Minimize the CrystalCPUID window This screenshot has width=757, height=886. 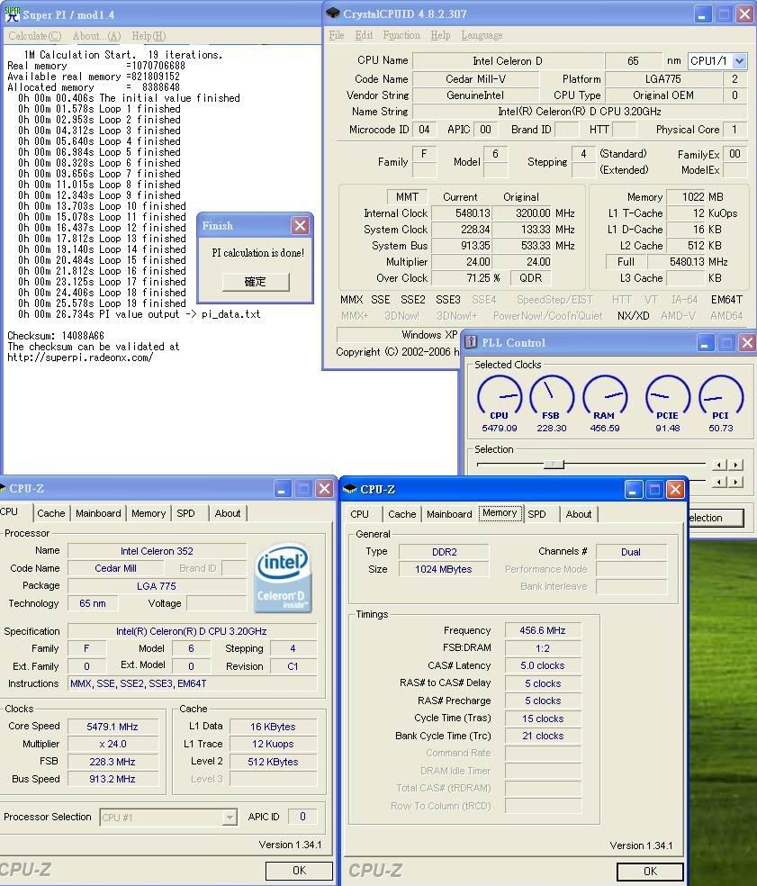click(701, 14)
